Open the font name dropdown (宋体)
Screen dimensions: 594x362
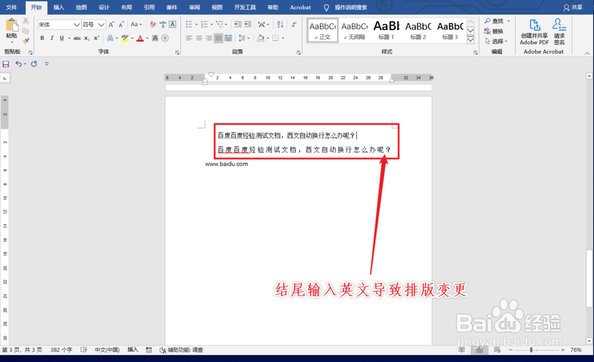point(77,24)
